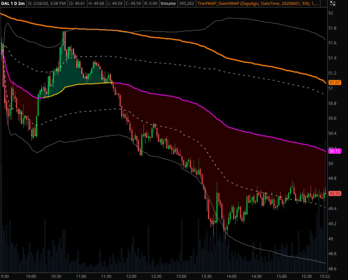Image resolution: width=348 pixels, height=280 pixels.
Task: Select the Volume study label in header
Action: tap(168, 4)
